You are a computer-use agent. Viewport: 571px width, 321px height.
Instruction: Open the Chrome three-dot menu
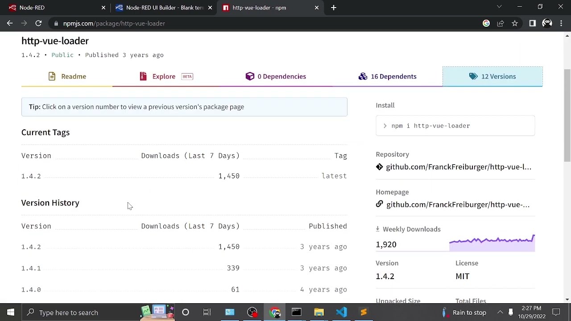point(561,23)
